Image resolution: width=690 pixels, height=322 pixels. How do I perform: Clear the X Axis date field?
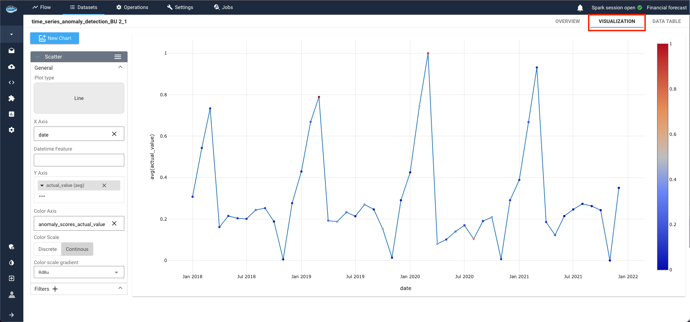[x=114, y=134]
